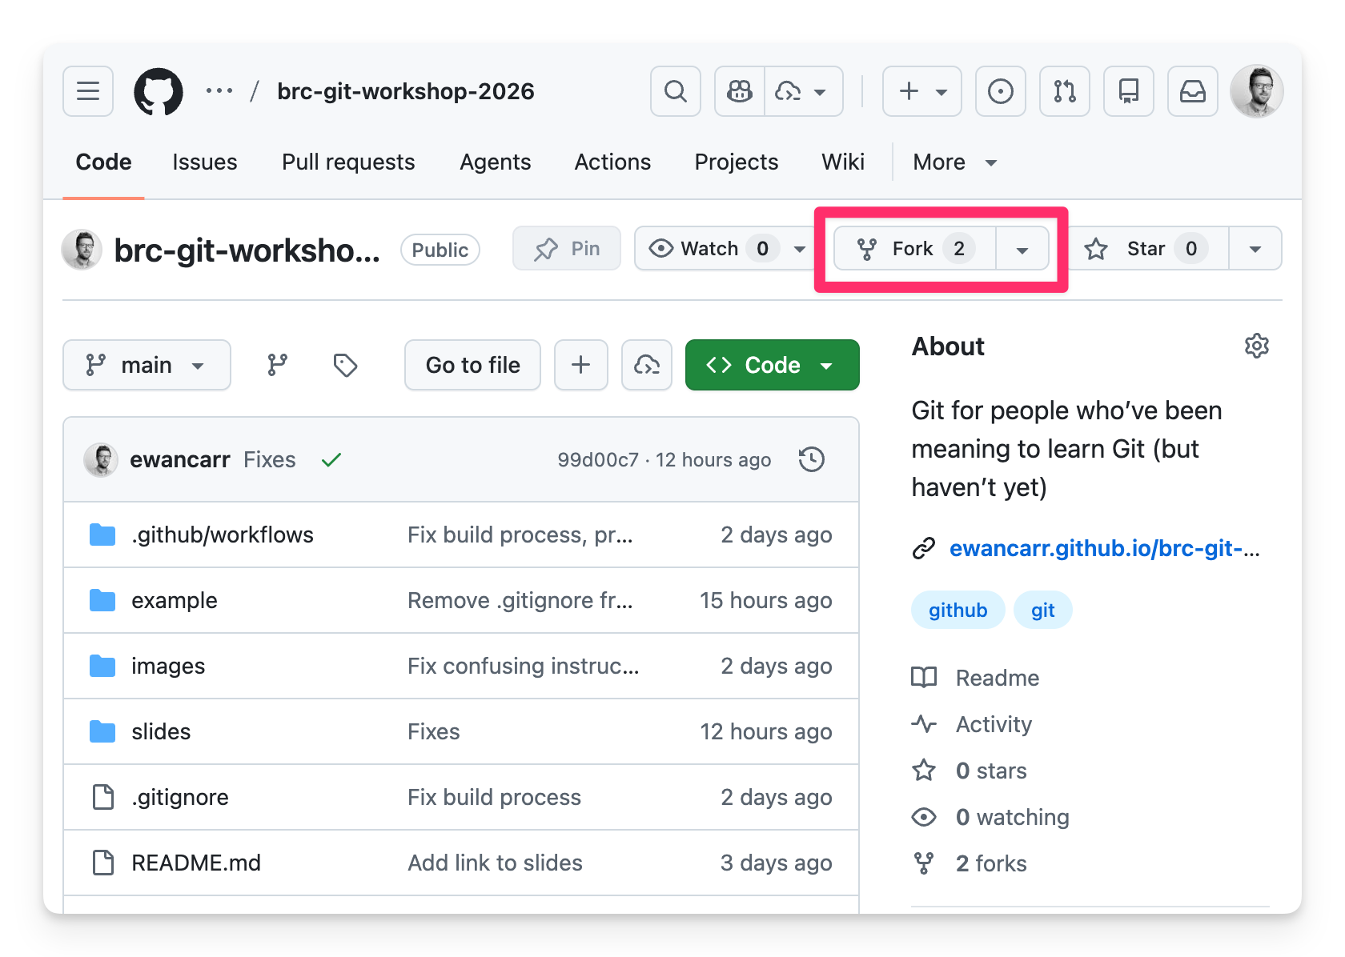
Task: Open the ewancarr.github.io website link
Action: point(1104,548)
